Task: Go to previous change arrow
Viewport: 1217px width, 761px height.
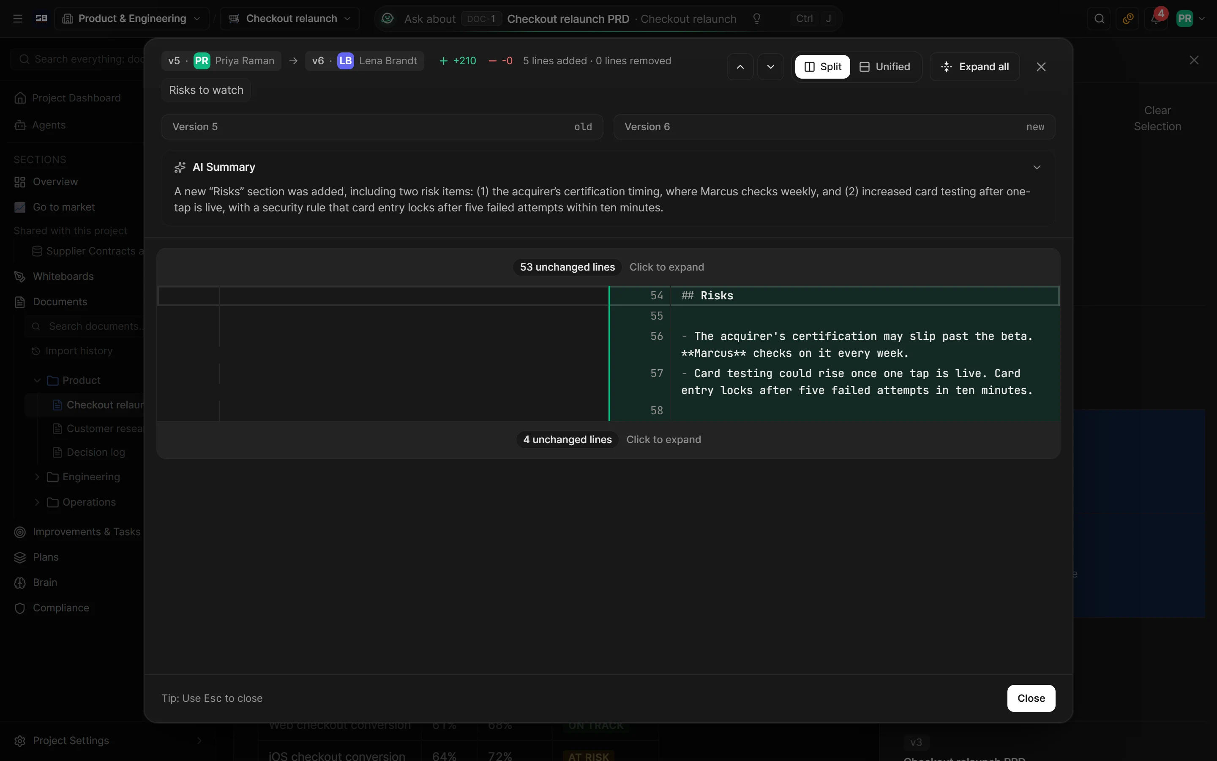Action: tap(740, 66)
